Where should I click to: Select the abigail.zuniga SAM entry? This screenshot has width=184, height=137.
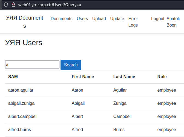[21, 103]
